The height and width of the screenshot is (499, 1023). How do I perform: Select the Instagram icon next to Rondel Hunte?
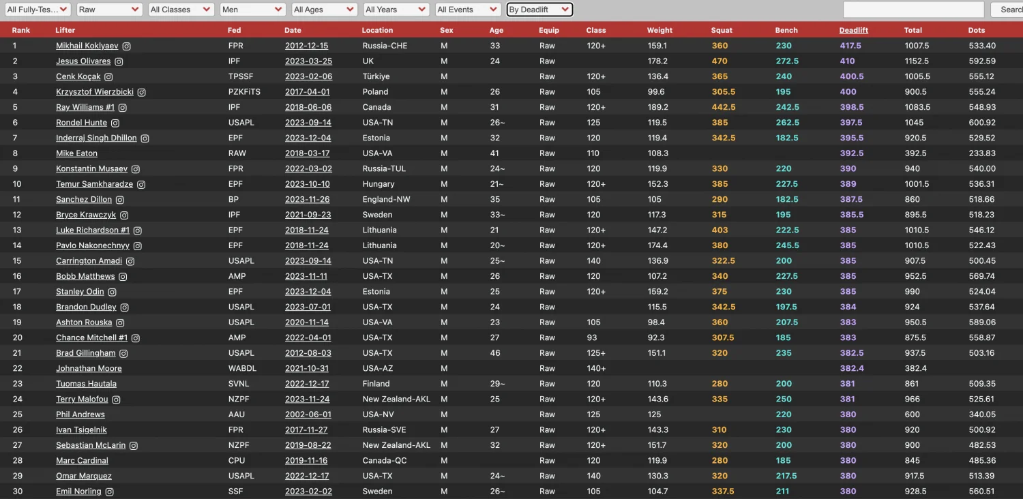click(x=114, y=122)
